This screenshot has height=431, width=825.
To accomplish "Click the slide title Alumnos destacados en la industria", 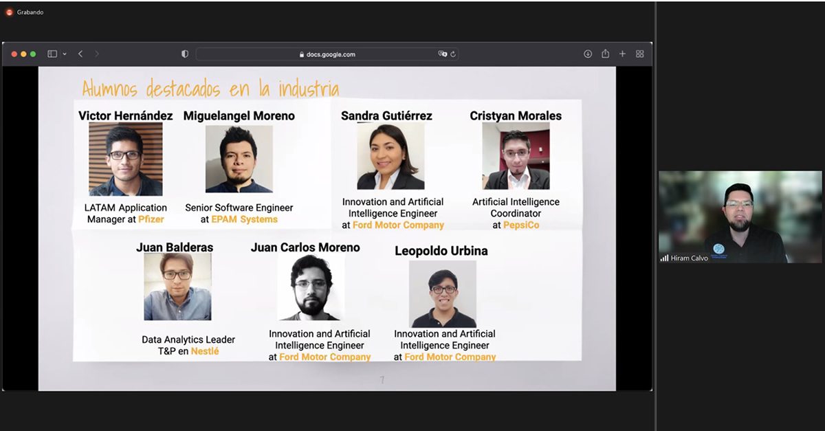I will [210, 89].
